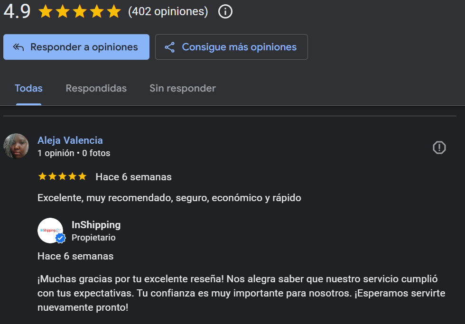The width and height of the screenshot is (465, 324).
Task: Click the InShipping owner name
Action: pos(96,225)
